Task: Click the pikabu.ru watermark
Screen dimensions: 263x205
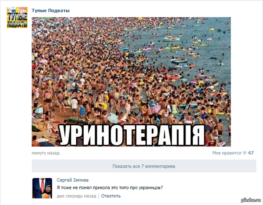Action: tap(251, 200)
